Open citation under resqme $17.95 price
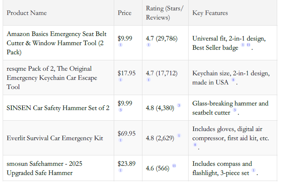Image resolution: width=281 pixels, height=189 pixels. pyautogui.click(x=121, y=80)
